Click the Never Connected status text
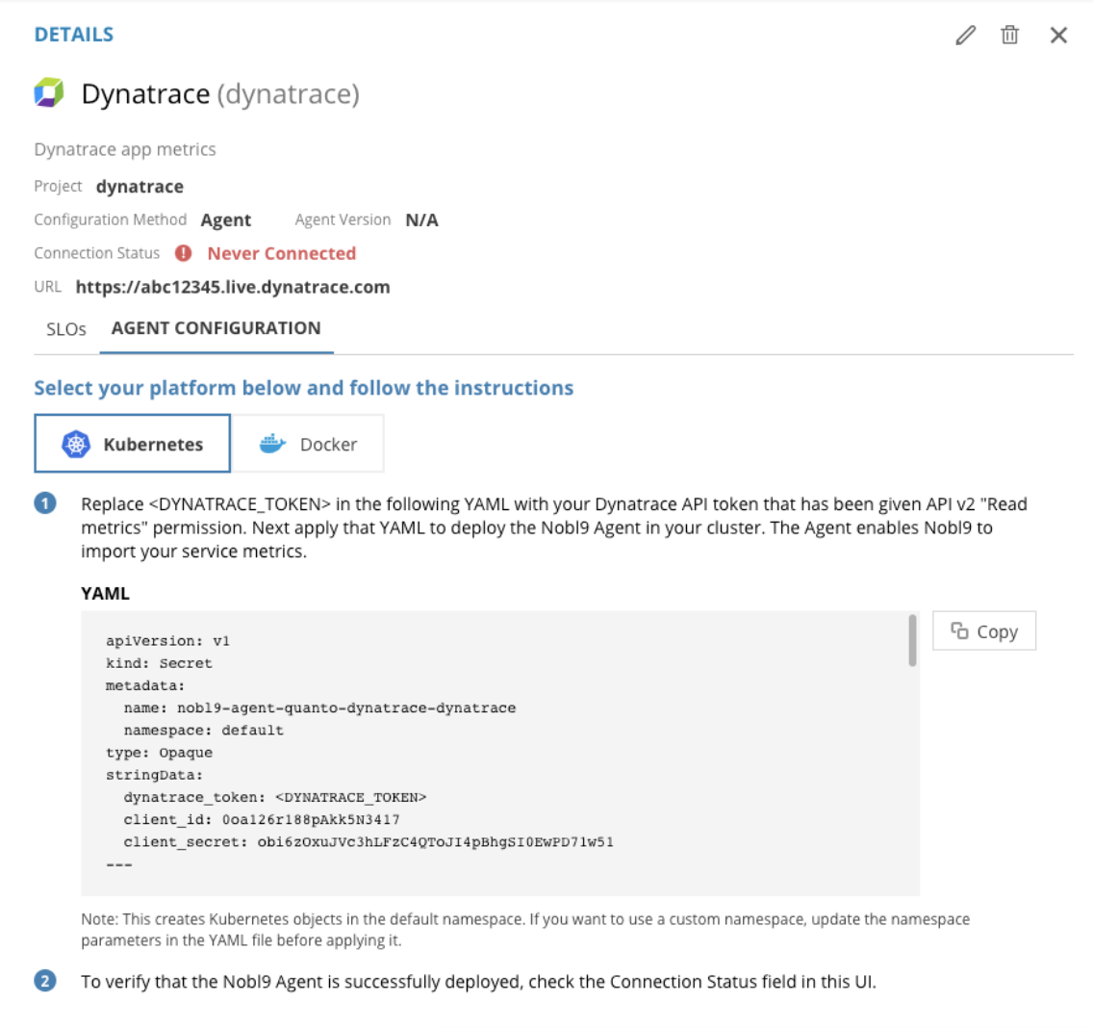The height and width of the screenshot is (1028, 1093). coord(282,253)
